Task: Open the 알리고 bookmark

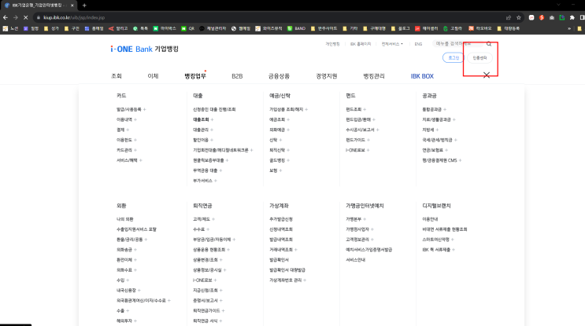Action: 118,28
